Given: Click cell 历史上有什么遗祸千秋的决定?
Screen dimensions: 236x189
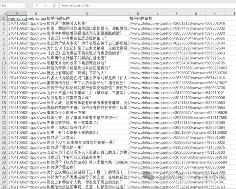Looking at the screenshot, I should coord(87,132).
